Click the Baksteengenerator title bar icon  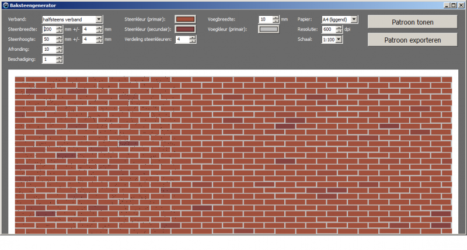coord(6,5)
